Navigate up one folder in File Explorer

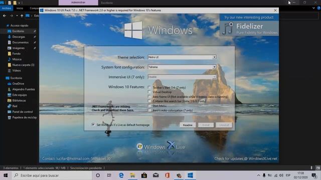[x=22, y=15]
